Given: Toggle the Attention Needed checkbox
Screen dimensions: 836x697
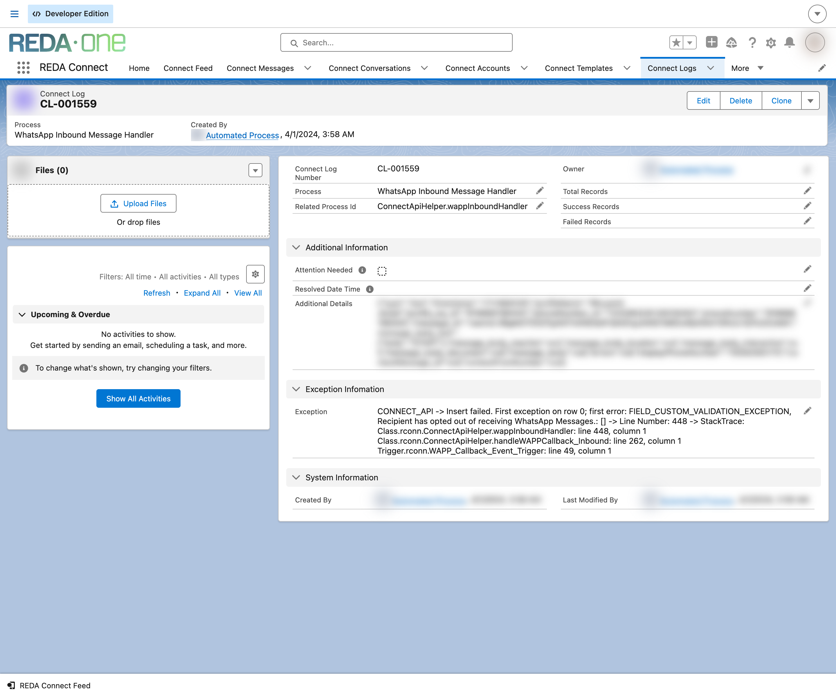Looking at the screenshot, I should pos(382,271).
